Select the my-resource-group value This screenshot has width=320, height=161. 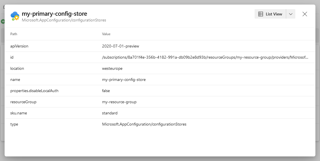pyautogui.click(x=119, y=102)
